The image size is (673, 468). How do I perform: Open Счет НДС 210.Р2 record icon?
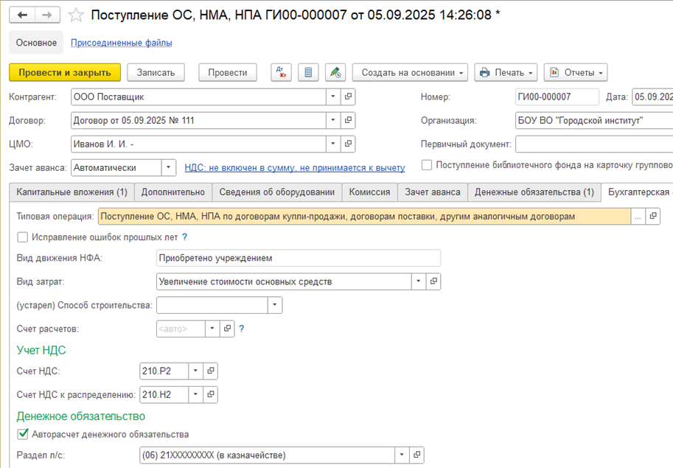pos(210,371)
